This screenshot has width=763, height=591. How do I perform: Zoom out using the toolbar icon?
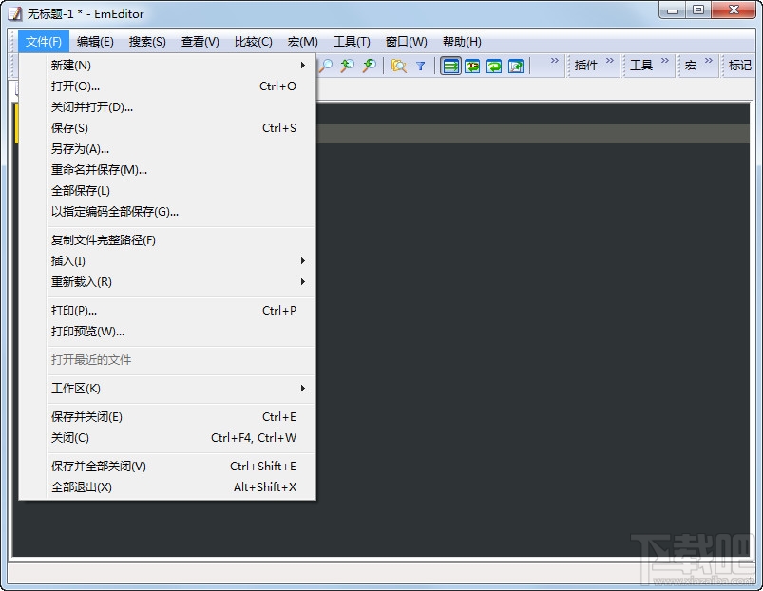click(x=370, y=66)
